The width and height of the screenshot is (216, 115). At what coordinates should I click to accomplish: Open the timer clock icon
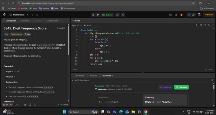[x=189, y=15]
